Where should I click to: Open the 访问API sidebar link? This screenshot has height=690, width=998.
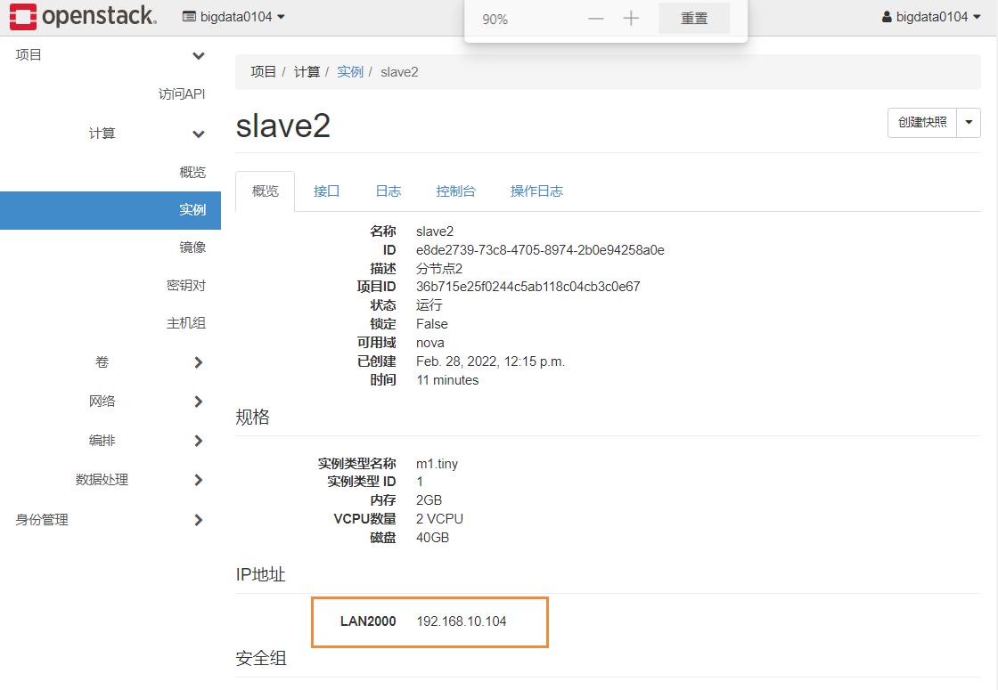pos(182,94)
